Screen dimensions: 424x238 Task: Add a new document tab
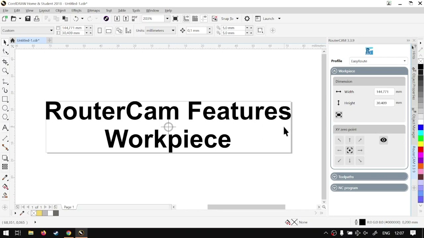[x=49, y=40]
